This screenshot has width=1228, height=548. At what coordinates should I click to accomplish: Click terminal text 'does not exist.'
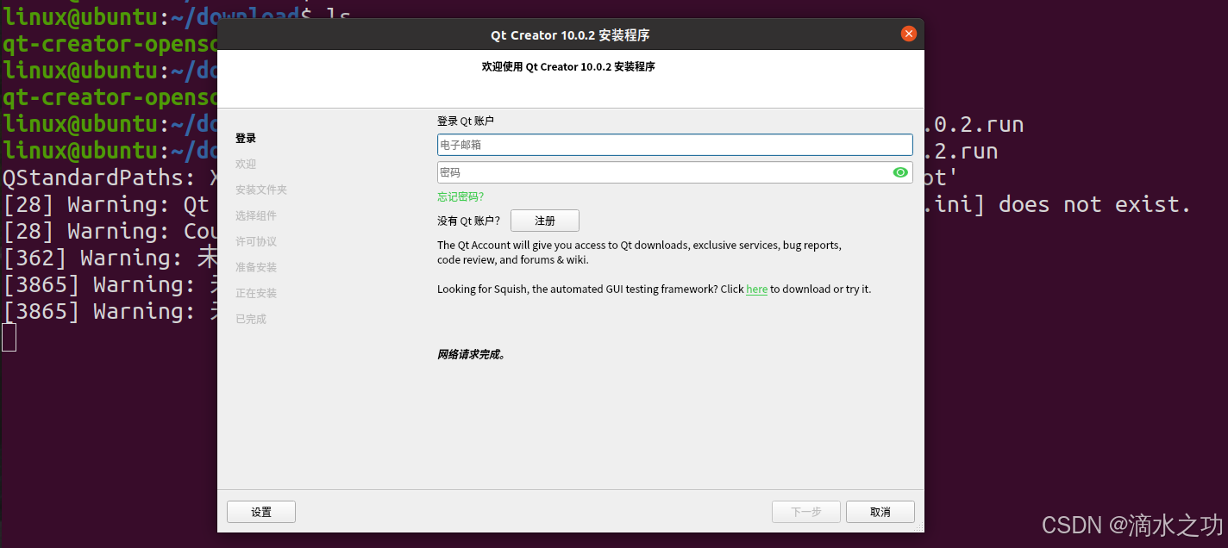(x=1095, y=204)
